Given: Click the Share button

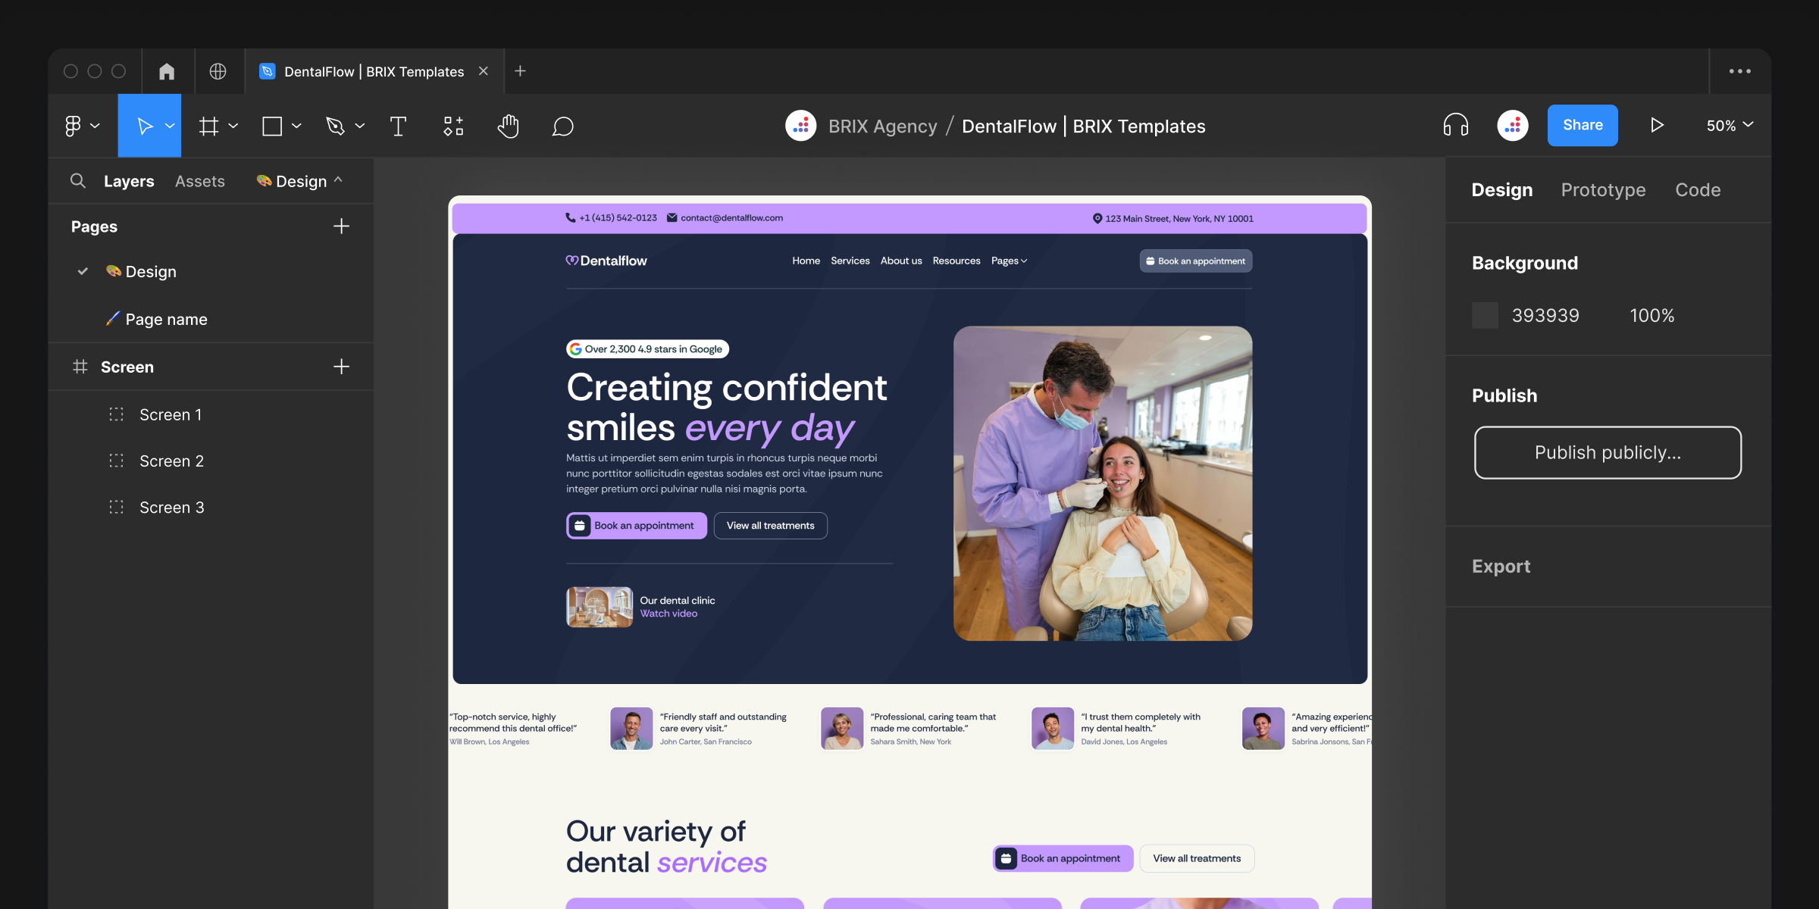Looking at the screenshot, I should coord(1583,125).
